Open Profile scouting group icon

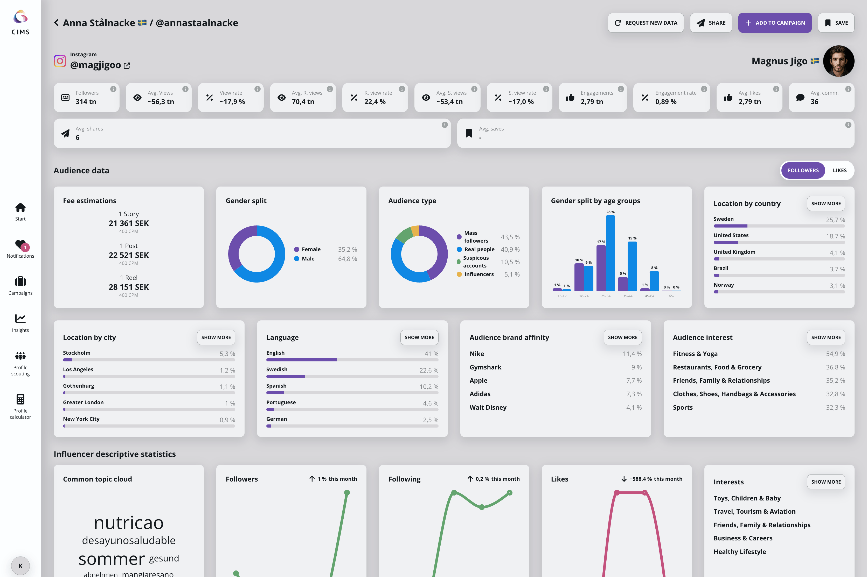point(20,356)
